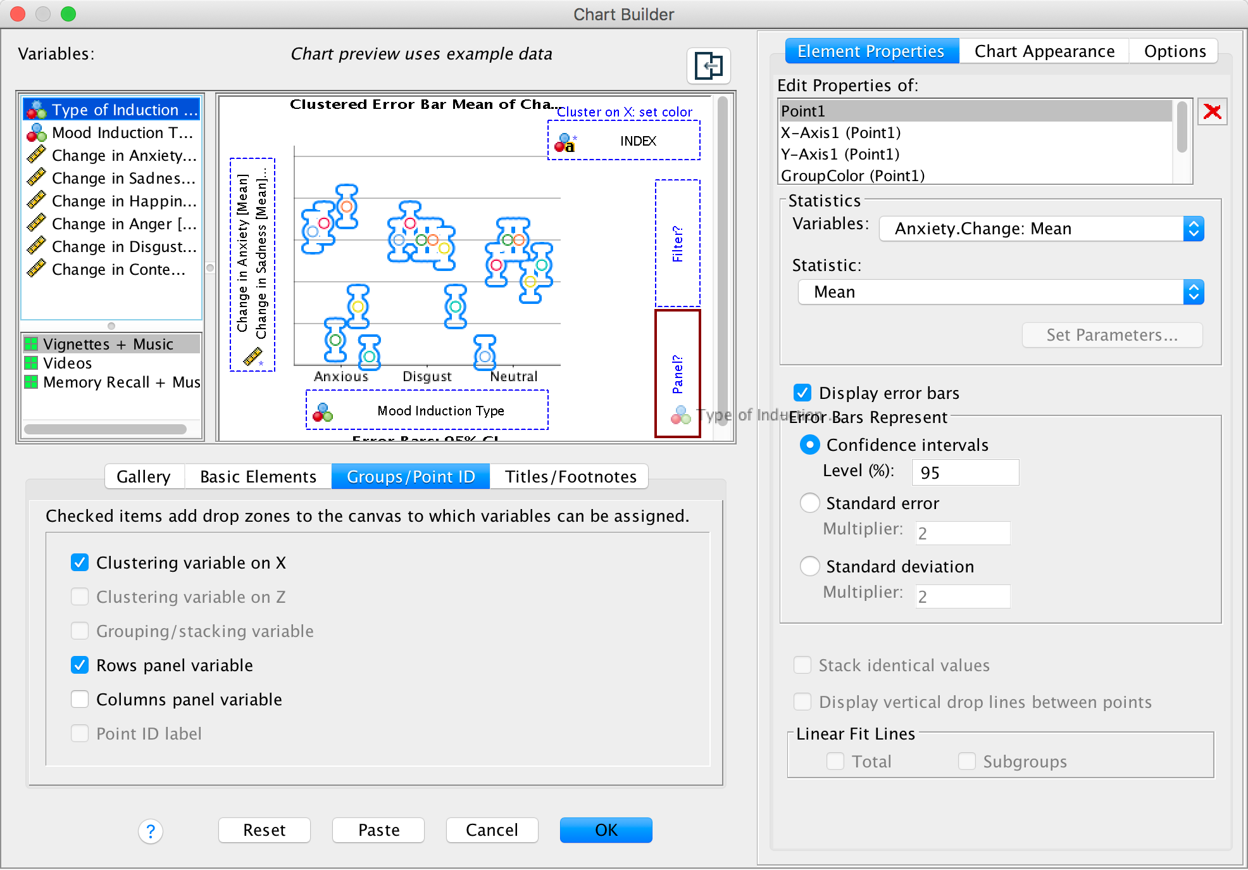Select Standard error radio button
This screenshot has width=1248, height=870.
(809, 503)
